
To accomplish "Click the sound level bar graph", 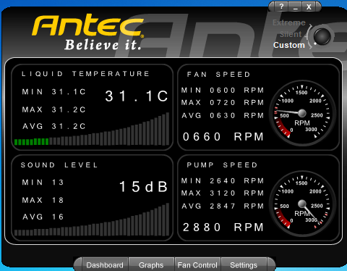I will coord(92,220).
